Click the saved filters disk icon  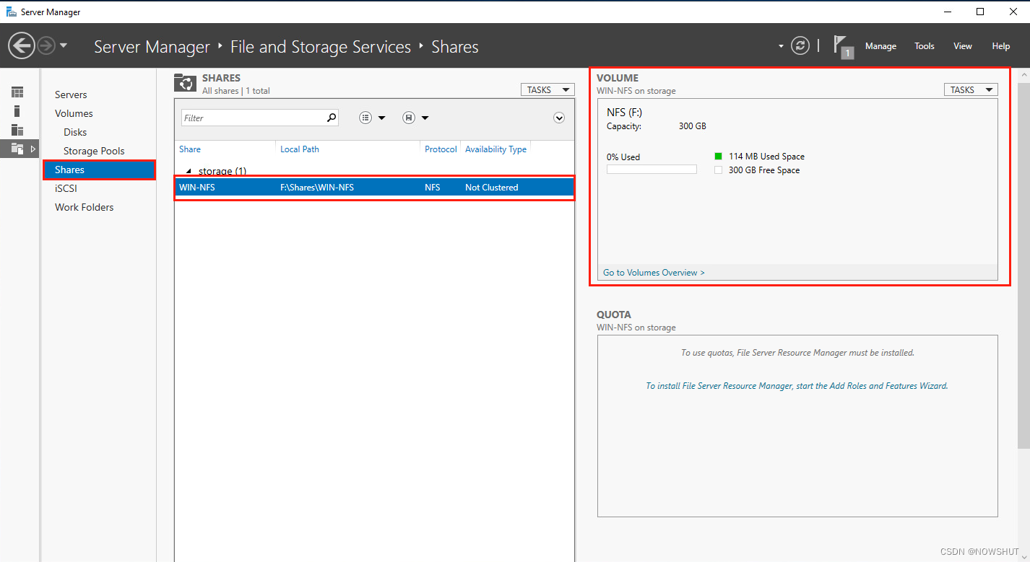[x=408, y=117]
